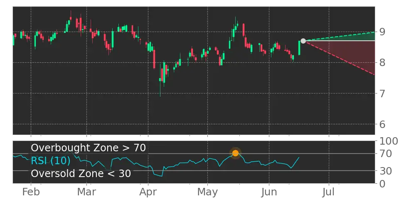
Task: Click the green dashed upside projection line
Action: click(340, 36)
